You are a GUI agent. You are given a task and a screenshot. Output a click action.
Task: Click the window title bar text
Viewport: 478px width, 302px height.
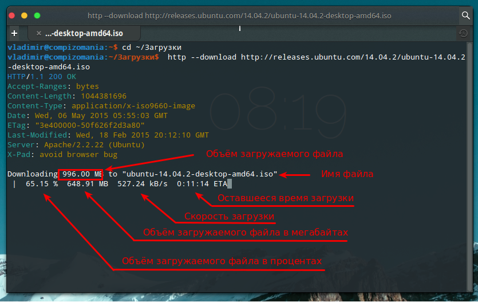coord(239,15)
